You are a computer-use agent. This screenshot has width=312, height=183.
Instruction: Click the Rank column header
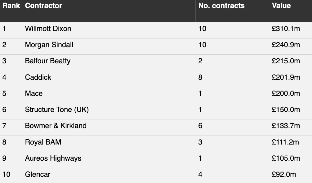pyautogui.click(x=11, y=6)
